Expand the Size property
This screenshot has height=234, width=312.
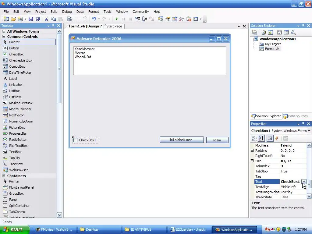(252, 161)
